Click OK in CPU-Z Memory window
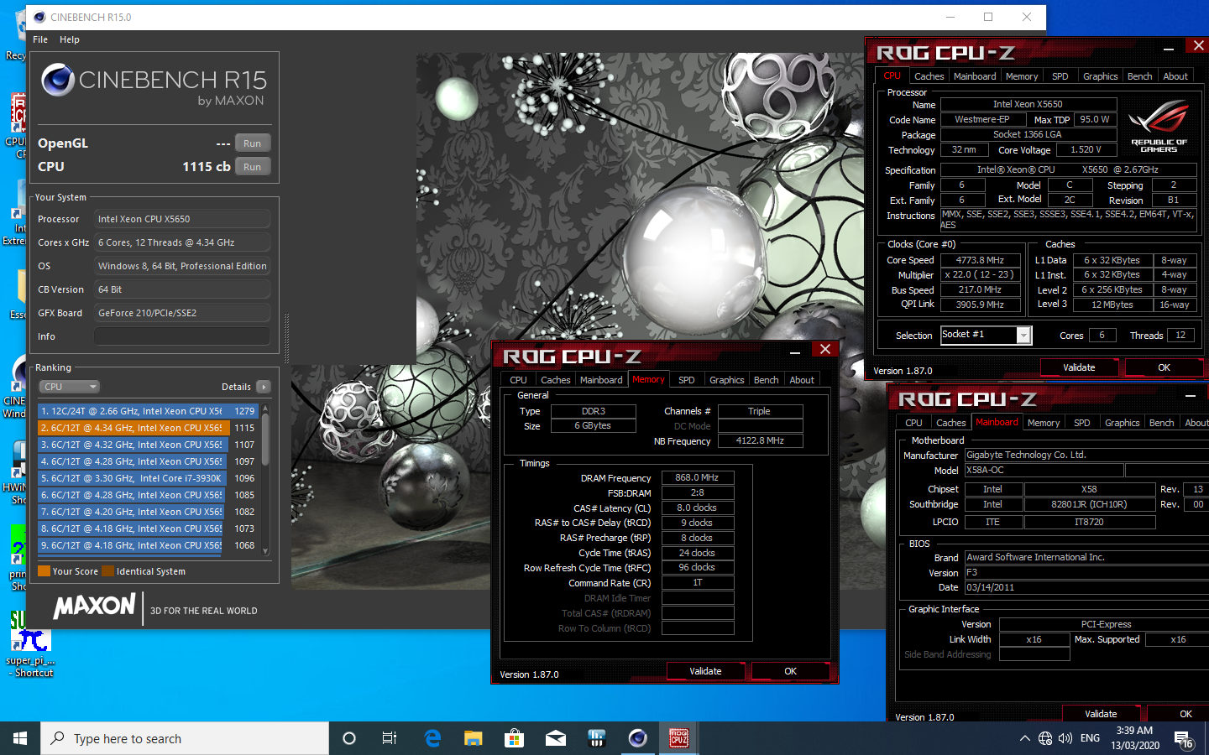This screenshot has height=755, width=1209. [790, 671]
